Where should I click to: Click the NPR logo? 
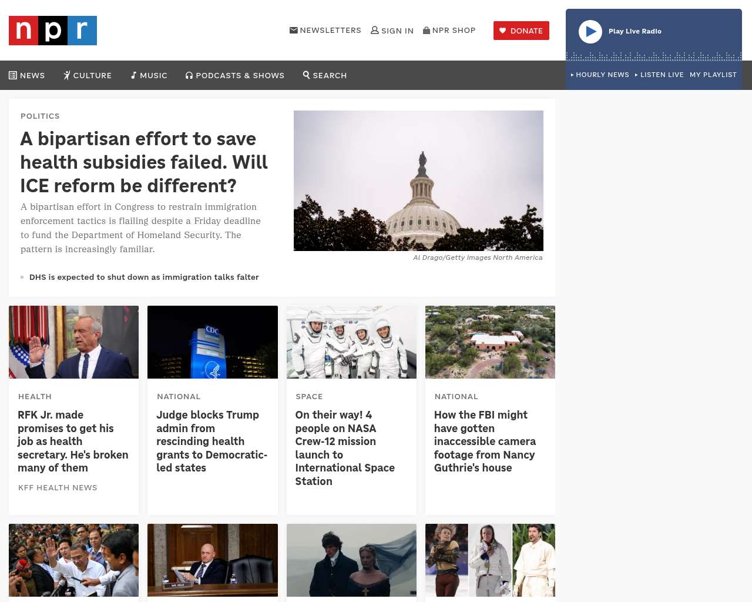tap(53, 31)
